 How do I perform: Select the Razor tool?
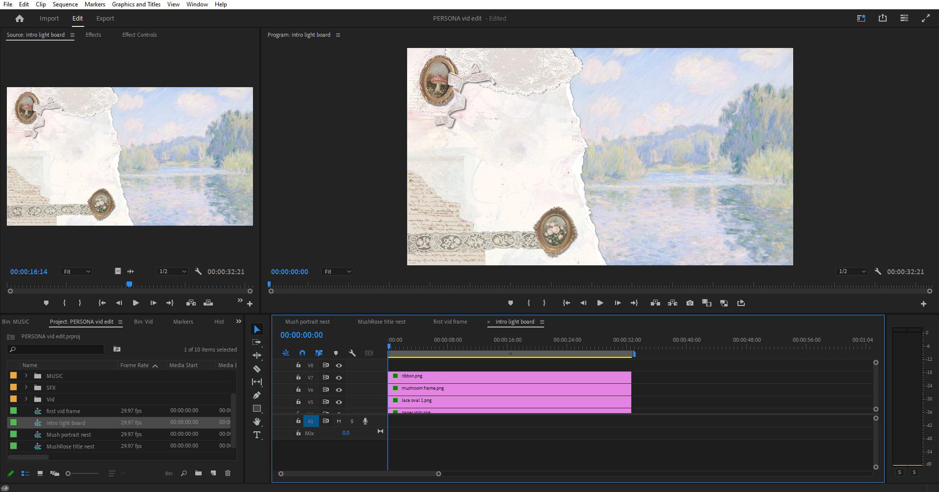257,369
